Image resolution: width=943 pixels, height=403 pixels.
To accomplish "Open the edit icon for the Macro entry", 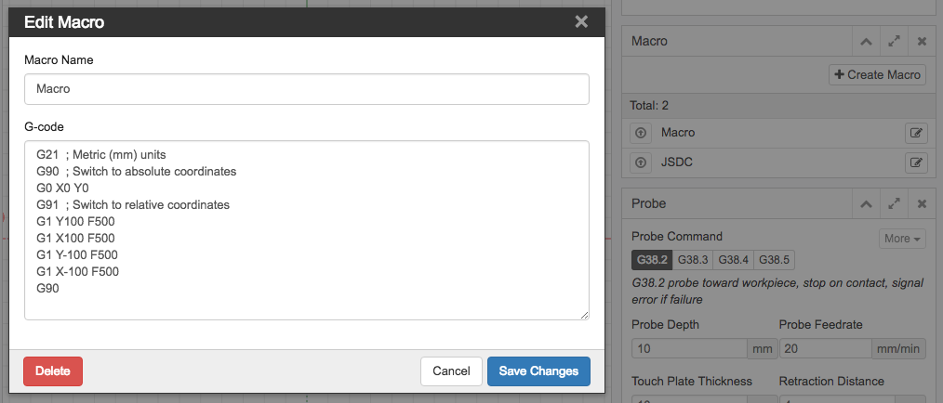I will pyautogui.click(x=916, y=133).
